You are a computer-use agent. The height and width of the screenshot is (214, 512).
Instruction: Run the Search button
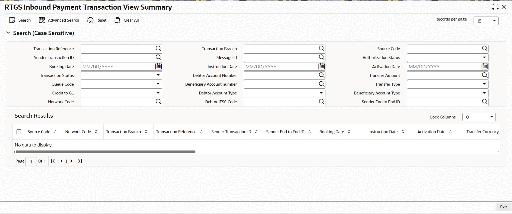click(x=20, y=20)
